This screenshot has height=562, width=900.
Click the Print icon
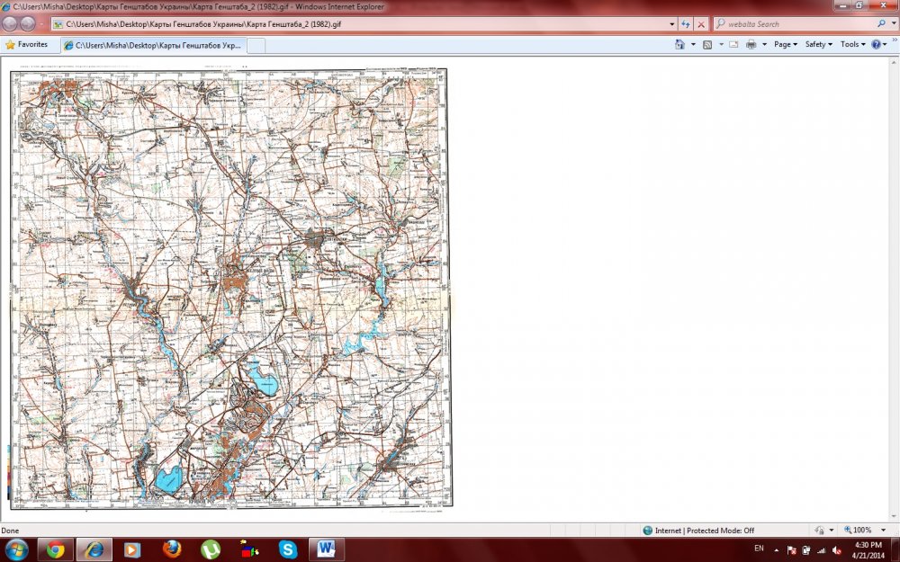pyautogui.click(x=751, y=44)
